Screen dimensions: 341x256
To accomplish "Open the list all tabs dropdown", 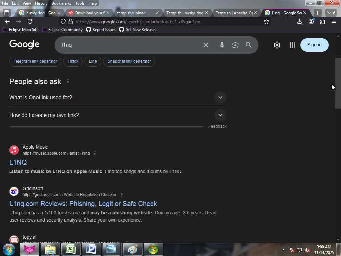I will click(x=331, y=13).
